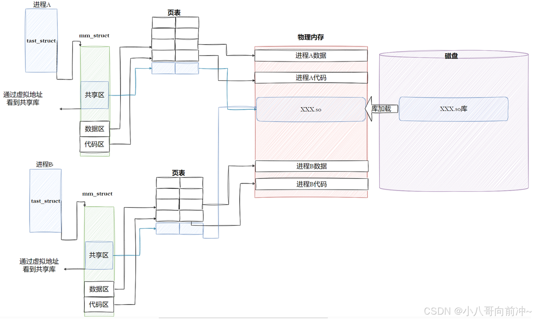533x320 pixels.
Task: Click the 库加载 arrow
Action: point(381,109)
